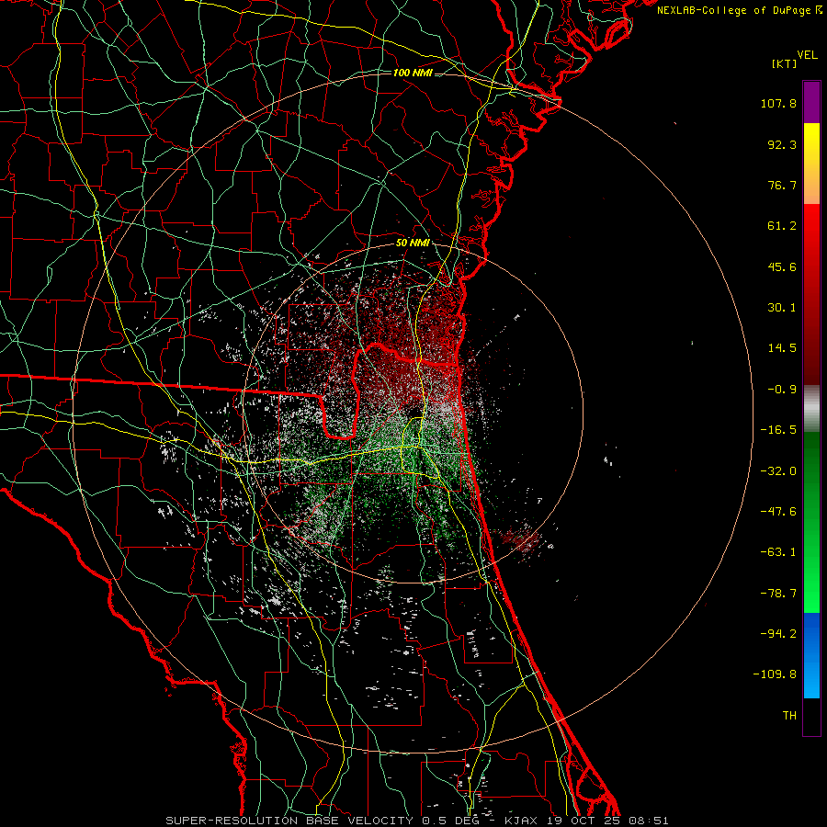Click the TH legend label

click(x=789, y=715)
